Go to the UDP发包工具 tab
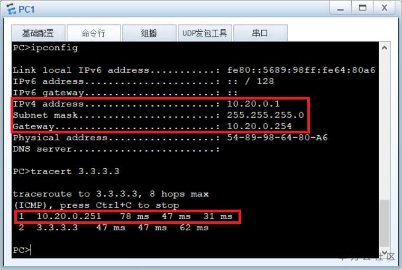The image size is (402, 270). pyautogui.click(x=205, y=33)
